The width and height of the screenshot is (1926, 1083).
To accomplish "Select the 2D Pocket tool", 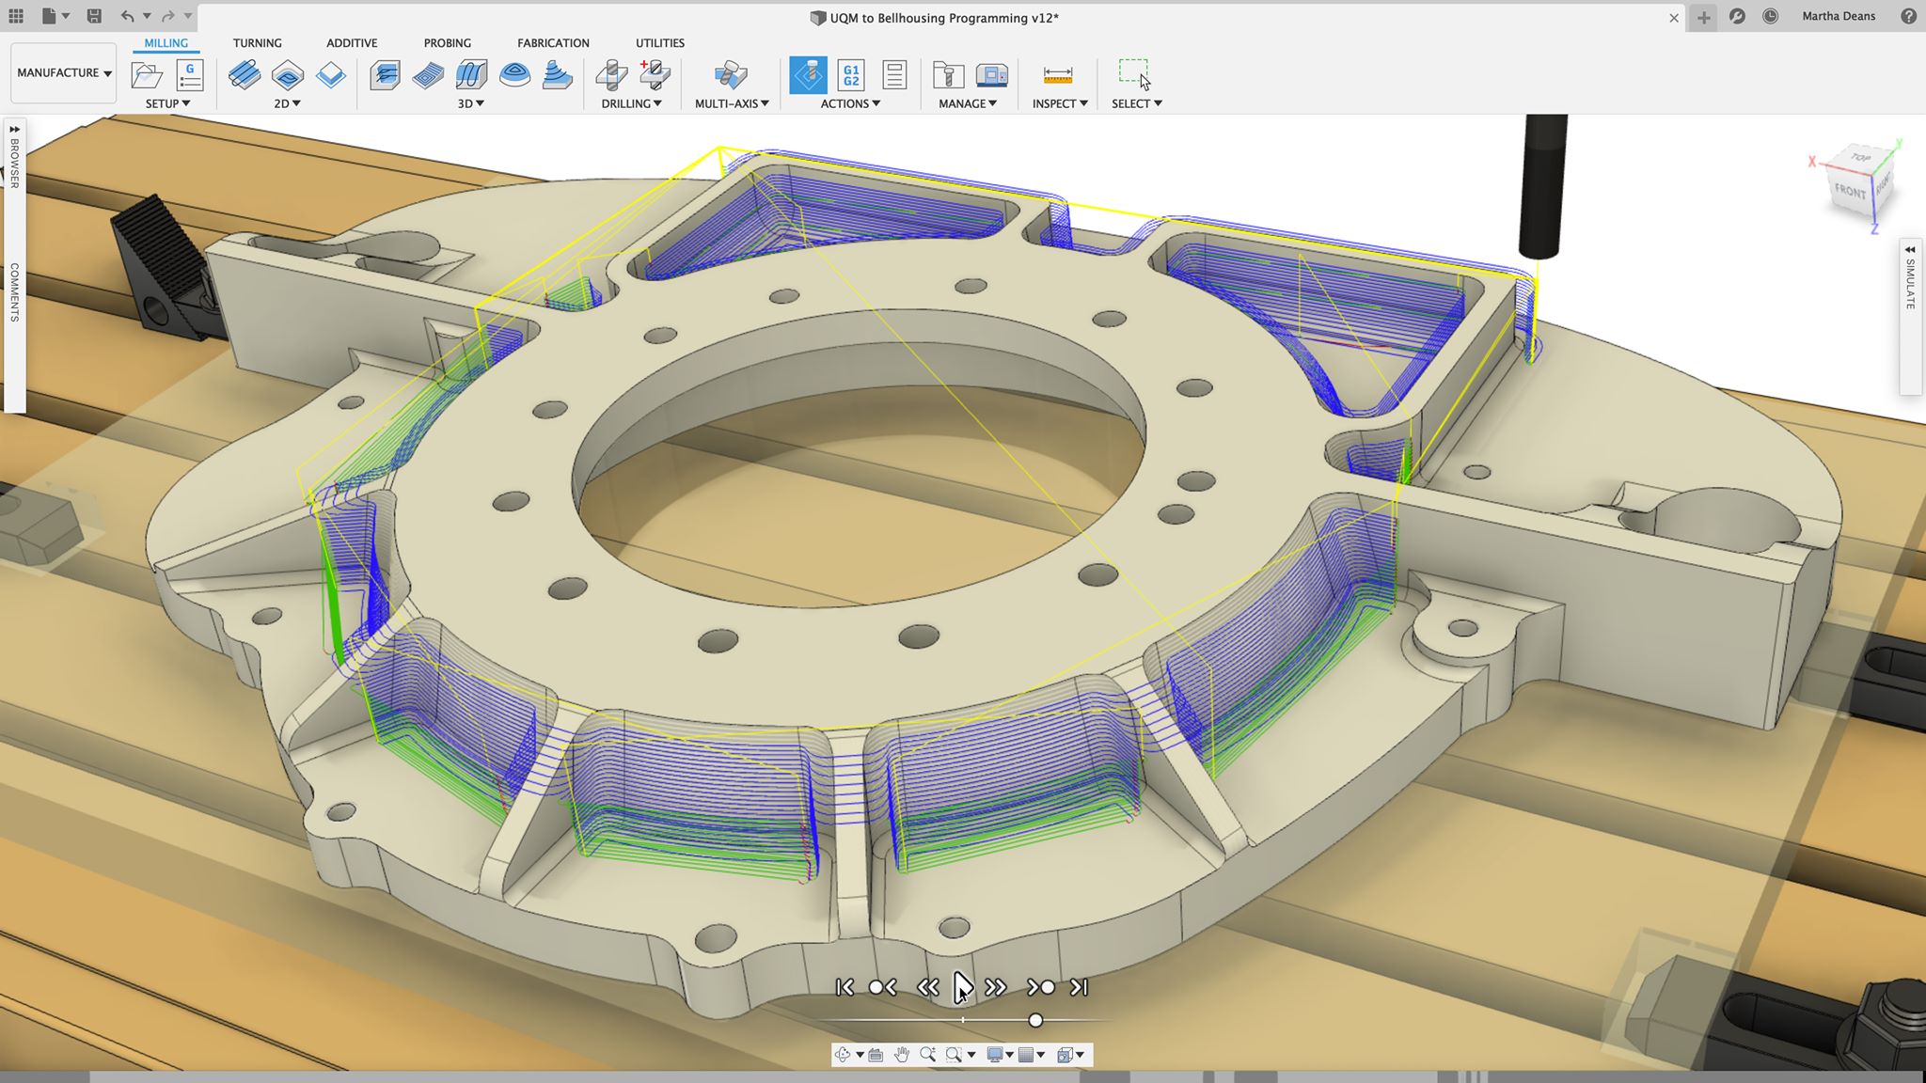I will coord(288,74).
